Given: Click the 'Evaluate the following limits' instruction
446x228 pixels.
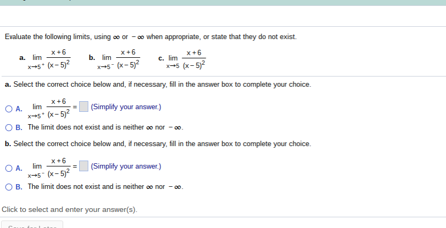Looking at the screenshot, I should point(151,37).
